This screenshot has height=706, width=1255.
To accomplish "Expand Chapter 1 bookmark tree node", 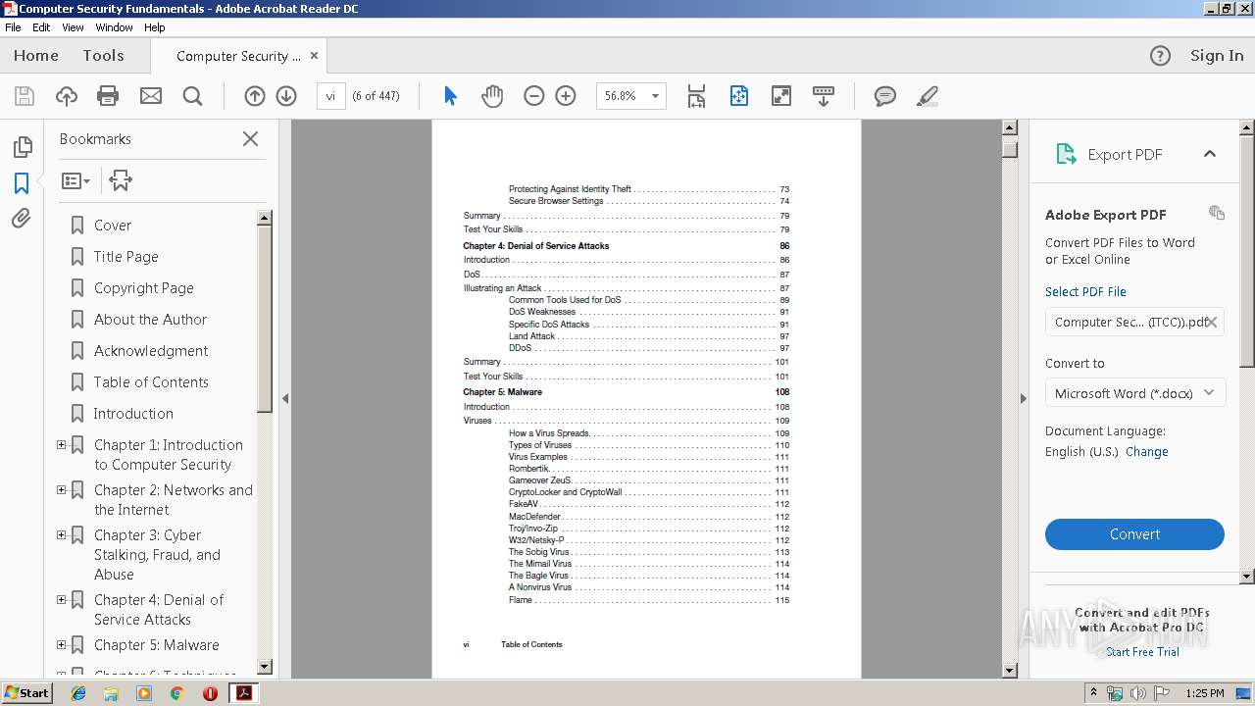I will [x=62, y=445].
